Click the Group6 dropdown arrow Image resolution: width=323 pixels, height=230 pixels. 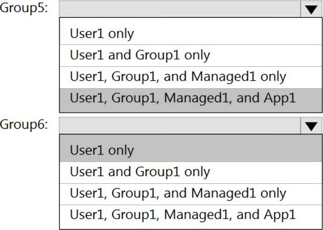pos(312,126)
